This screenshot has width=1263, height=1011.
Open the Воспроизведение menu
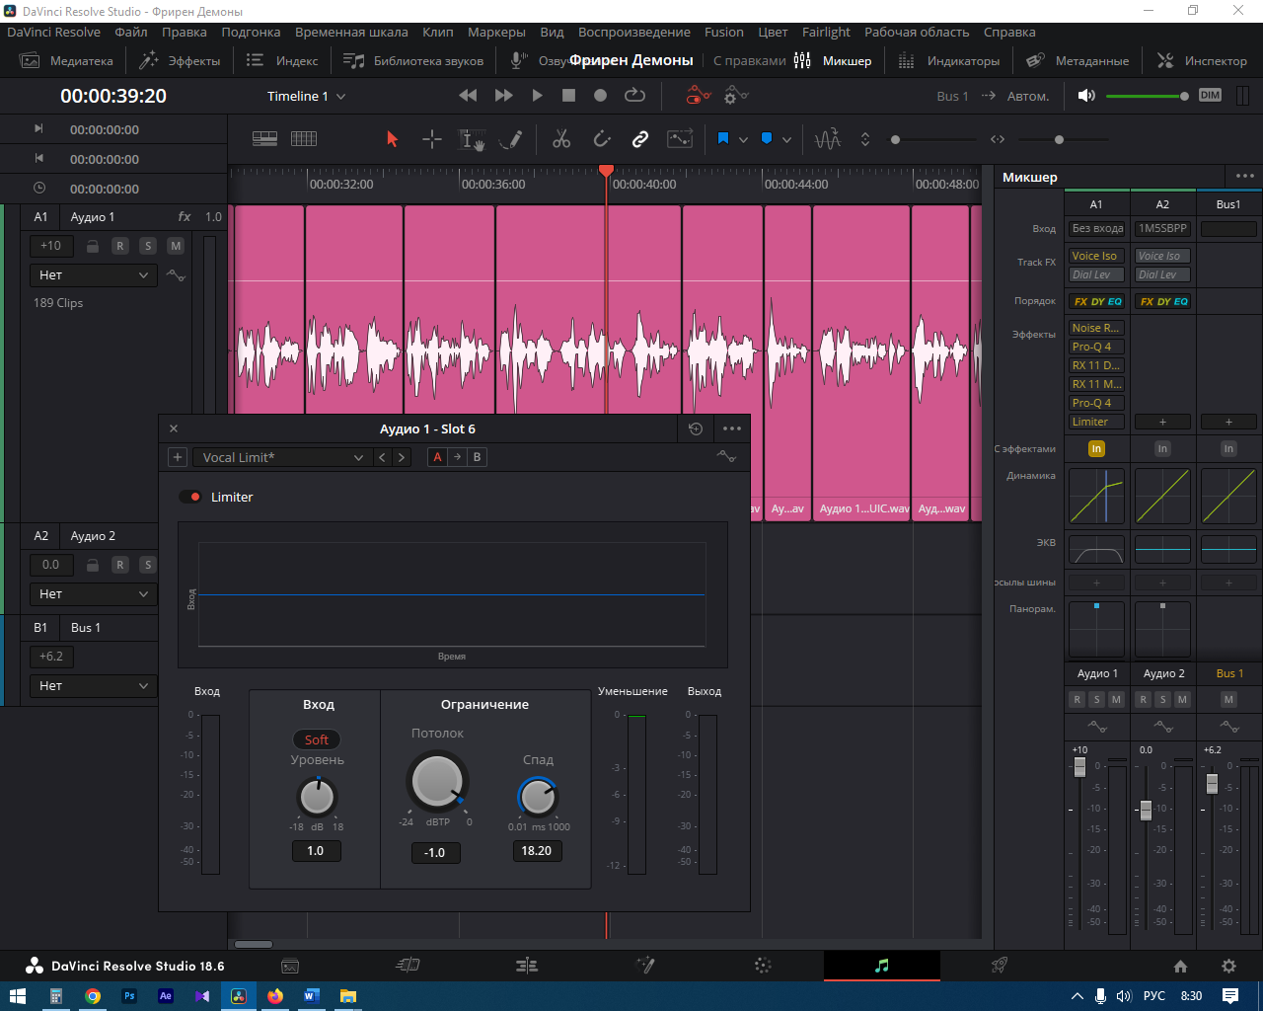[633, 32]
